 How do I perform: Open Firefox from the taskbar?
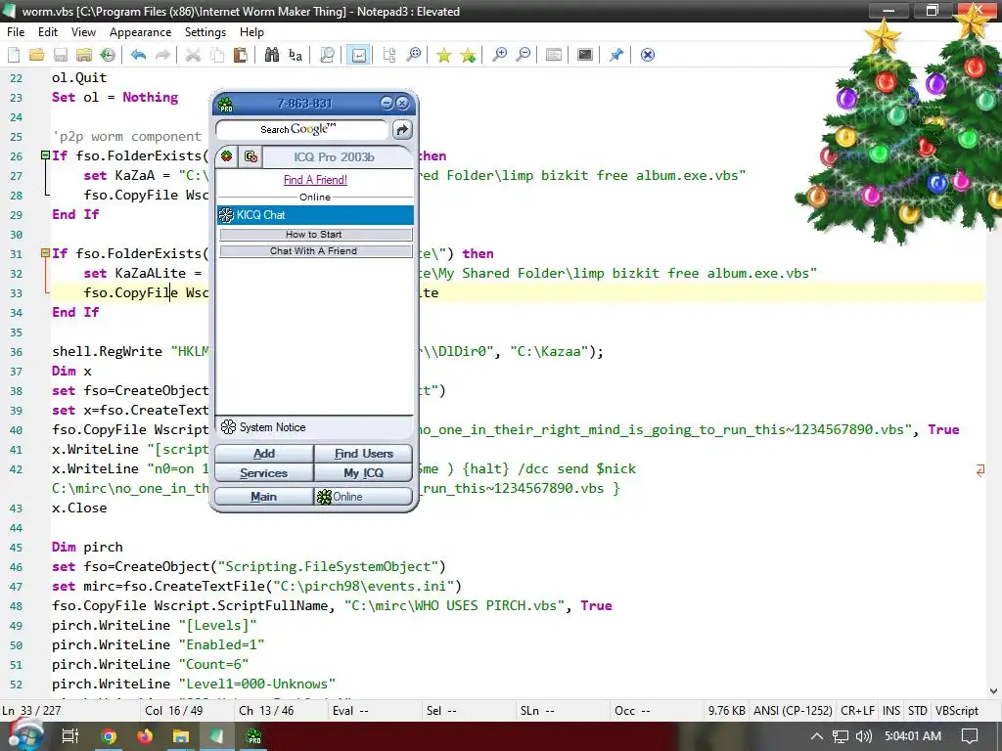[145, 736]
